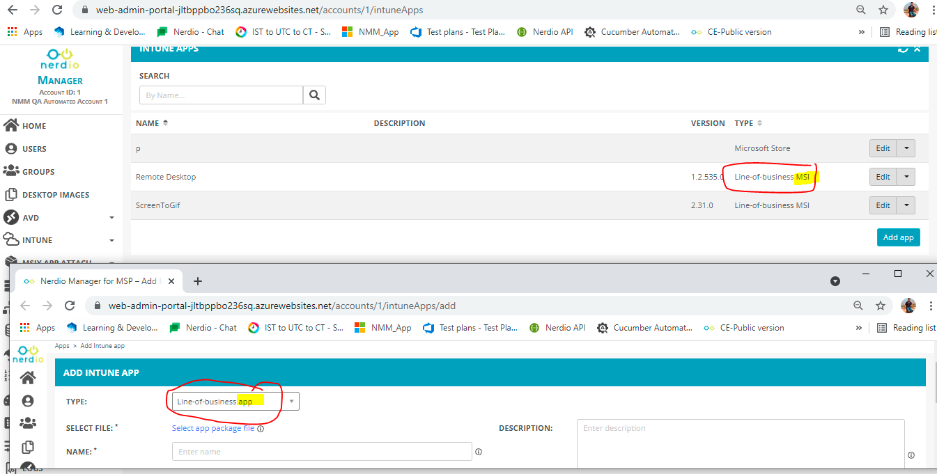Reload the Add Intune app page

pos(70,306)
